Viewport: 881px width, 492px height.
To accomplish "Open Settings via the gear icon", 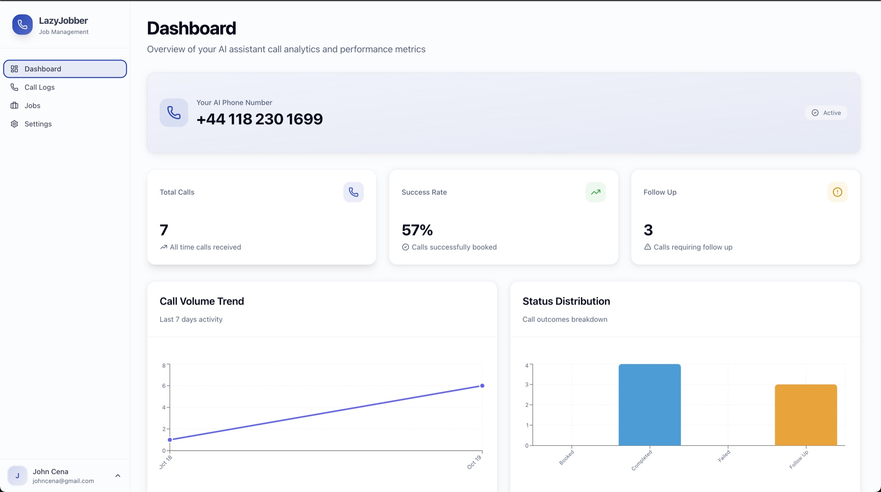I will coord(14,124).
